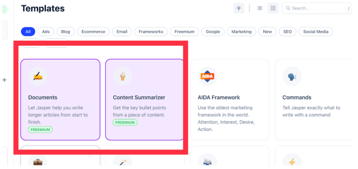This screenshot has height=169, width=358.
Task: Toggle the lightbulb icon in header
Action: pyautogui.click(x=239, y=8)
